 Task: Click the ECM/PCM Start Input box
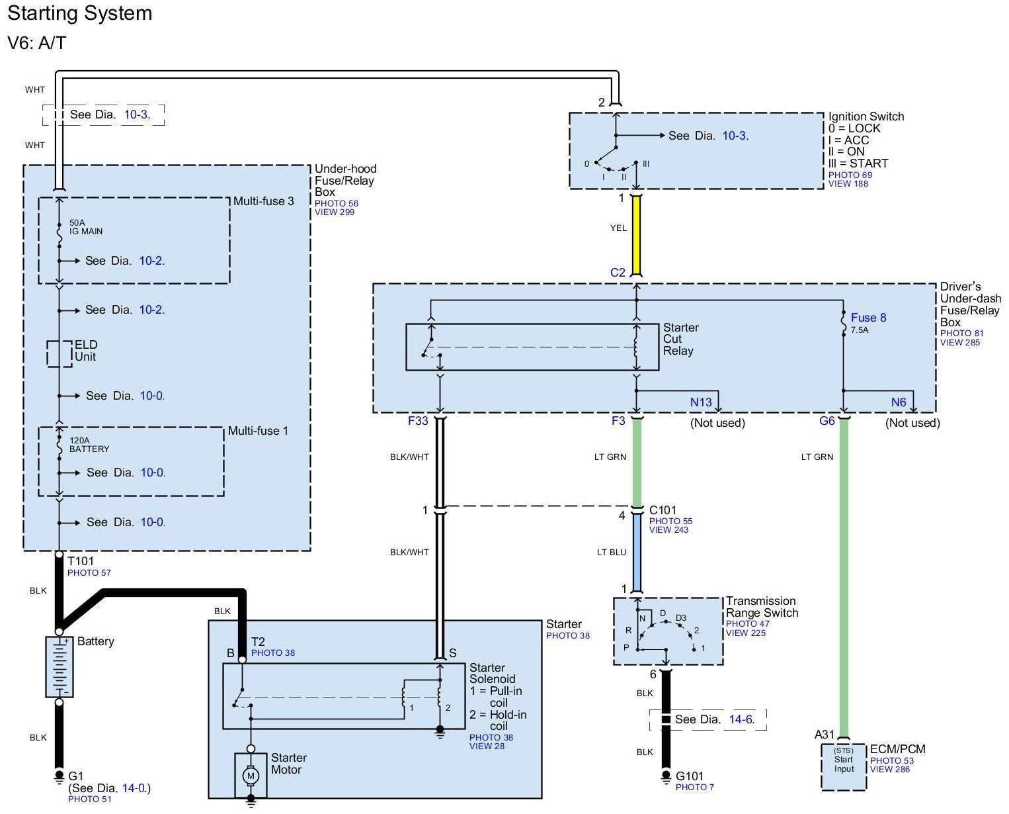coord(843,766)
